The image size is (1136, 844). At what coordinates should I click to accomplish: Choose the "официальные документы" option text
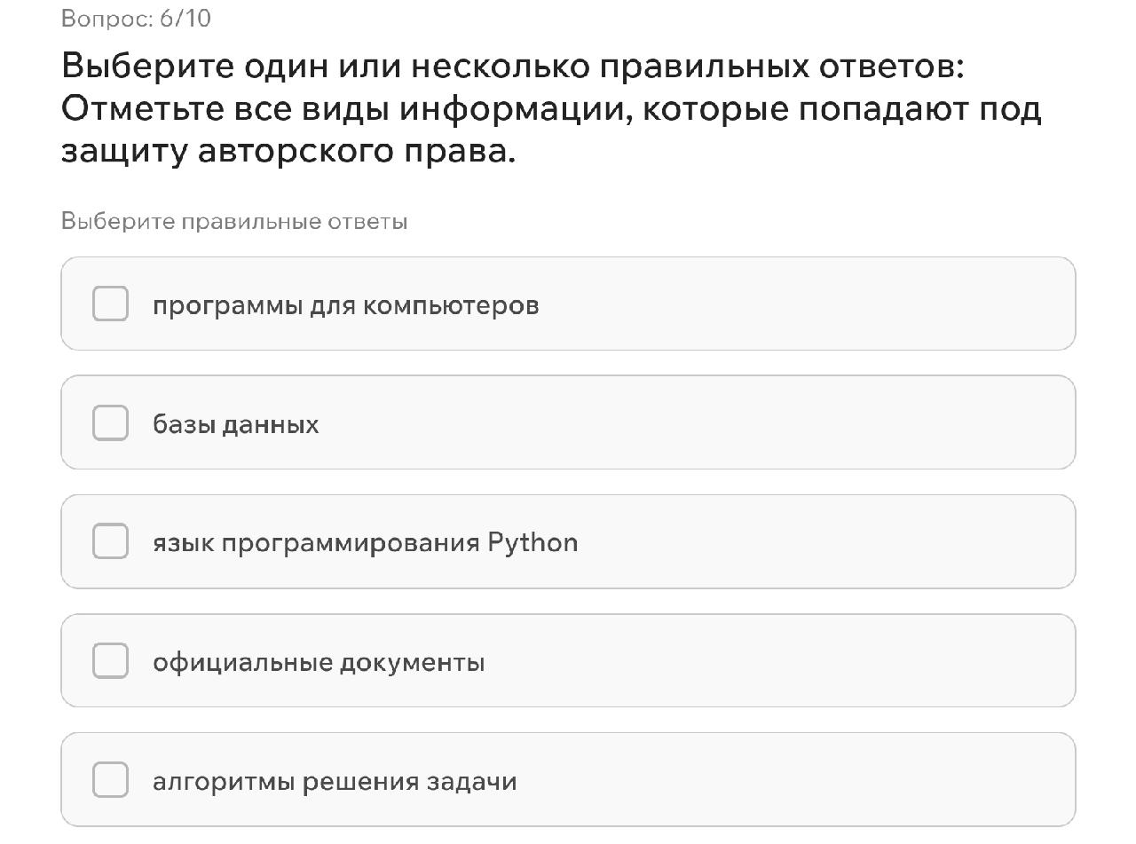pos(319,662)
